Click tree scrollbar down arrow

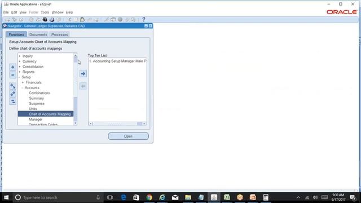point(75,123)
